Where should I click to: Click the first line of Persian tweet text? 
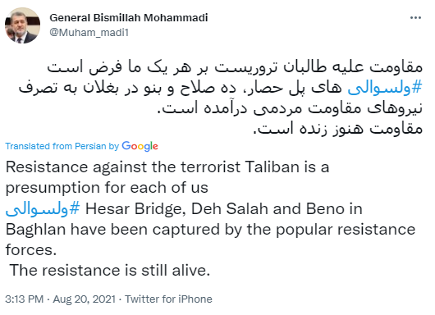(x=235, y=67)
